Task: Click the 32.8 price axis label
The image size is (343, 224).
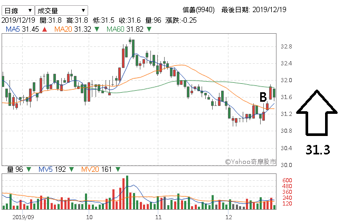Action: pyautogui.click(x=287, y=46)
